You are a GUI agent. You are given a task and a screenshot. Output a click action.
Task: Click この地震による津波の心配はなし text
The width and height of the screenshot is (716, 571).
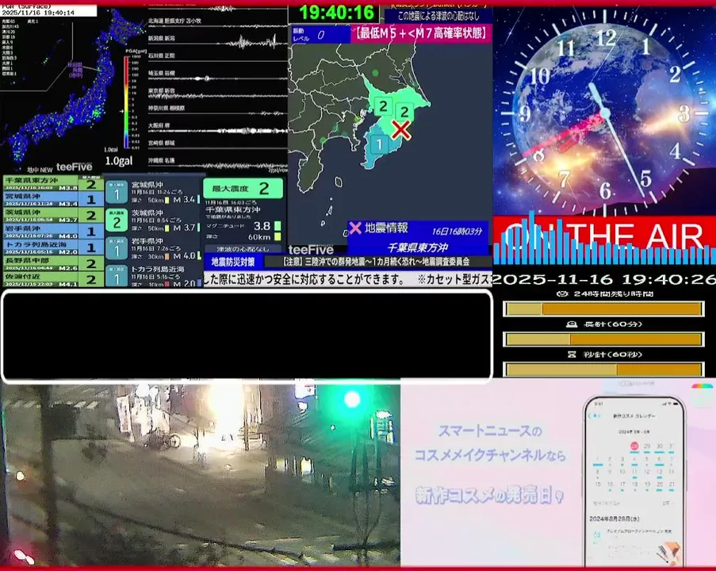(x=438, y=17)
